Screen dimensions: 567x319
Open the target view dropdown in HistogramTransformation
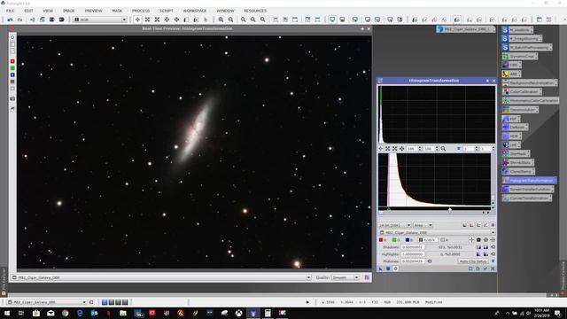coord(437,232)
